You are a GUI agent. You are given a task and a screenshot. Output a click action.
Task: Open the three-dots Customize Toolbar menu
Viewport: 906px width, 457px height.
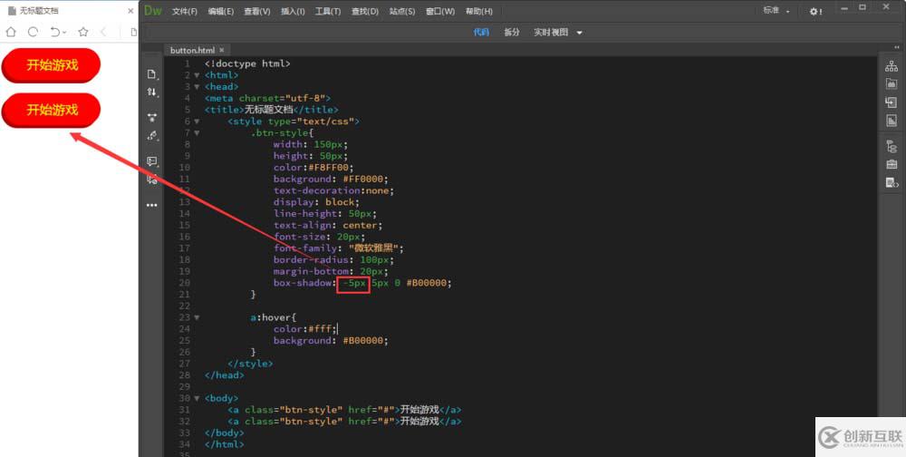(x=151, y=205)
